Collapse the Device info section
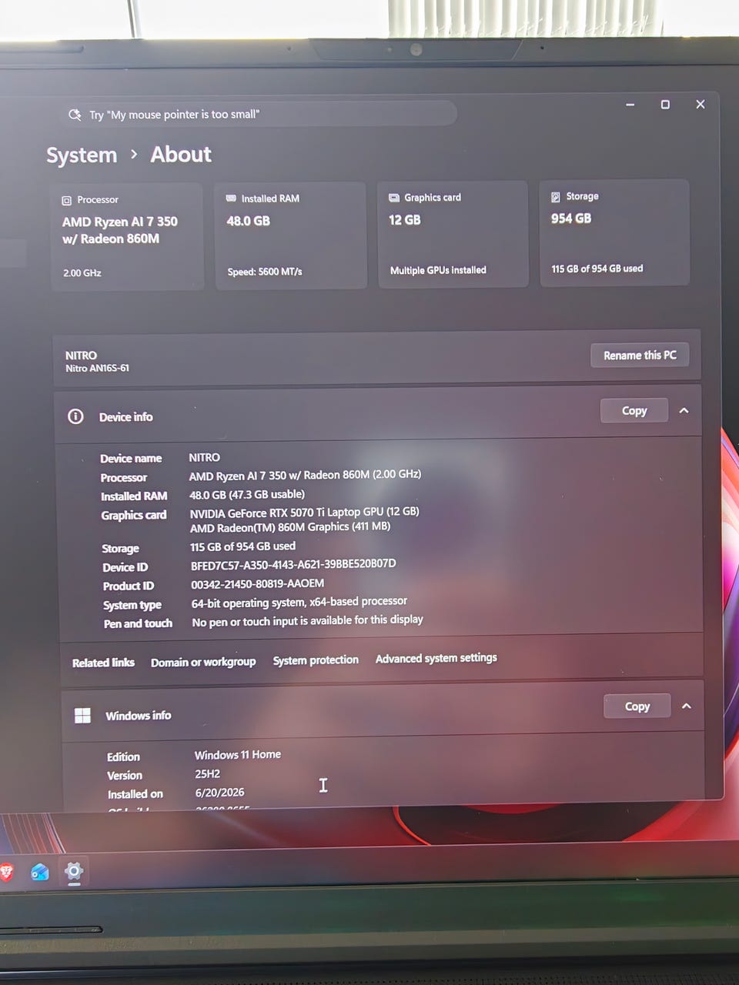 point(684,410)
